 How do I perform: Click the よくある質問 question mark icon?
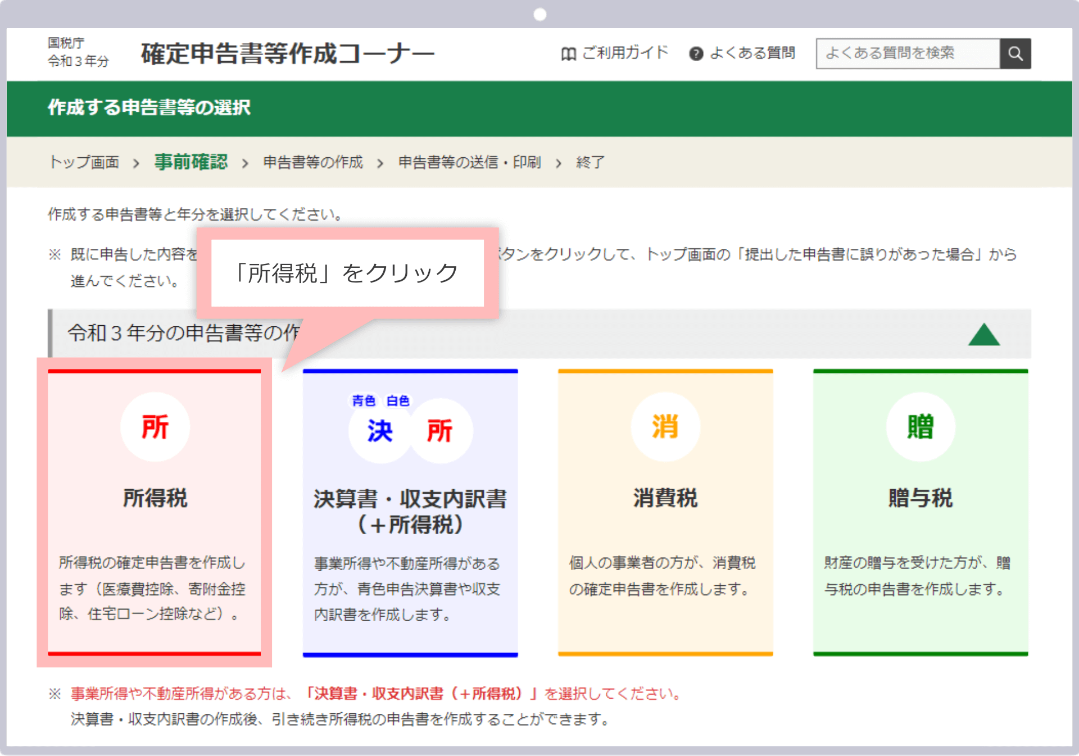tap(696, 53)
